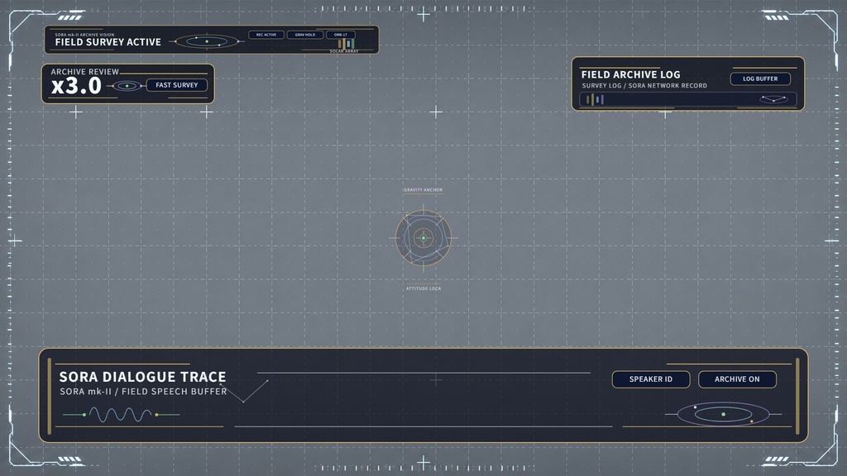Click the x3.0 playback speed value
Image resolution: width=847 pixels, height=476 pixels.
76,86
